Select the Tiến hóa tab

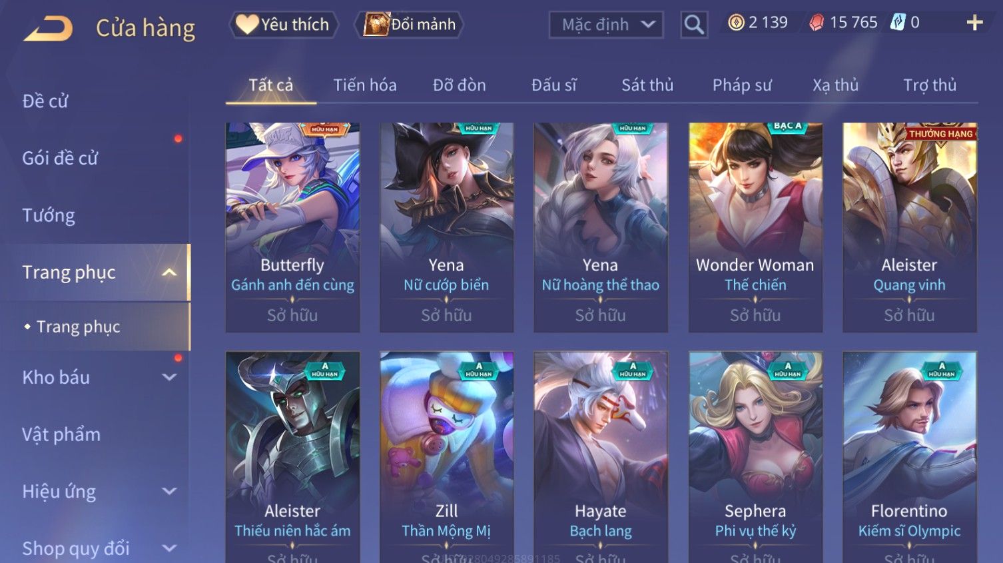pyautogui.click(x=365, y=85)
